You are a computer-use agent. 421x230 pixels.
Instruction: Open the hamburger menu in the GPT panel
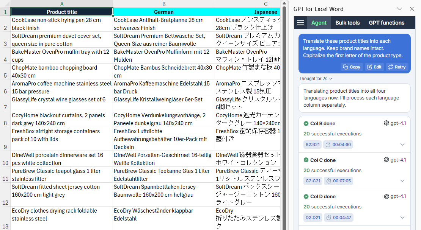[x=300, y=23]
